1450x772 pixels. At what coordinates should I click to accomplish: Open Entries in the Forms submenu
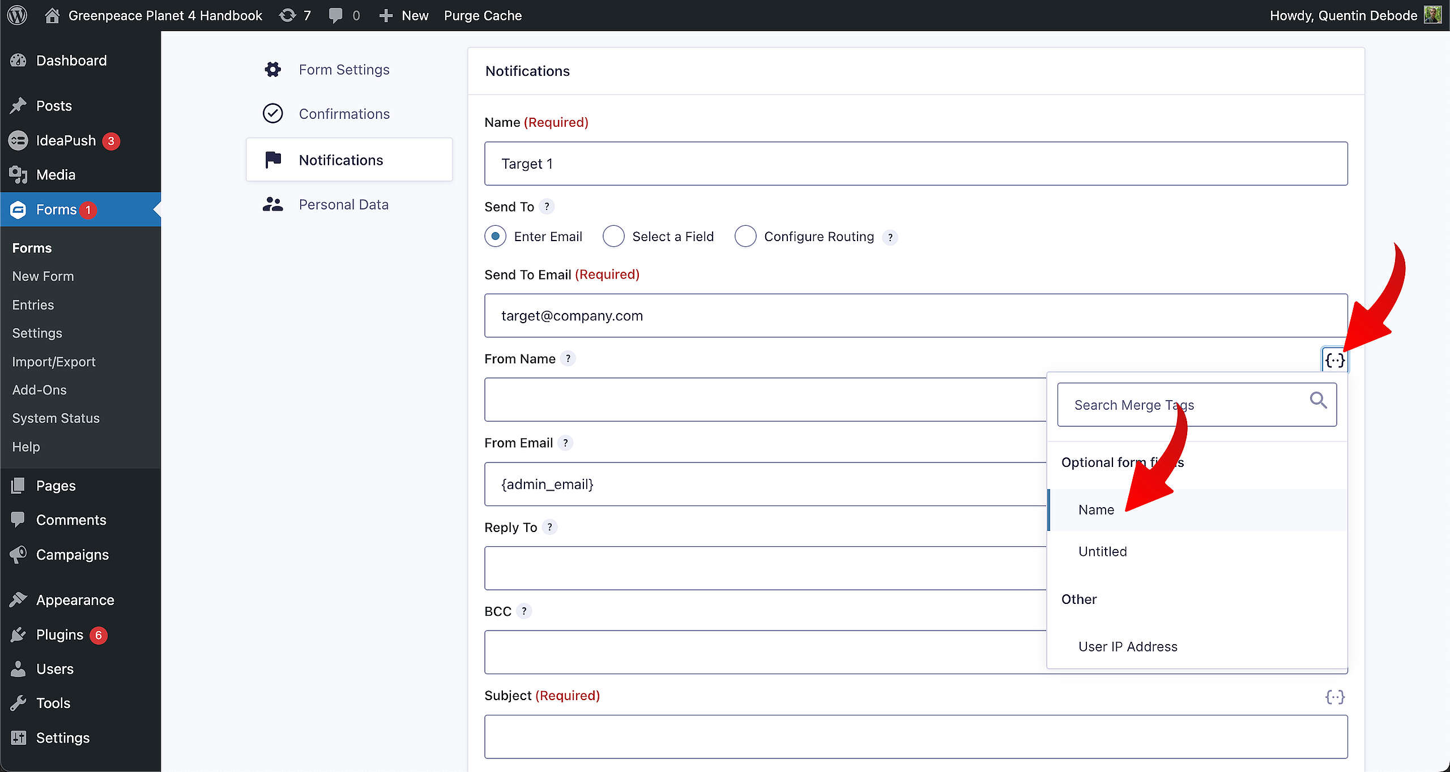tap(33, 304)
